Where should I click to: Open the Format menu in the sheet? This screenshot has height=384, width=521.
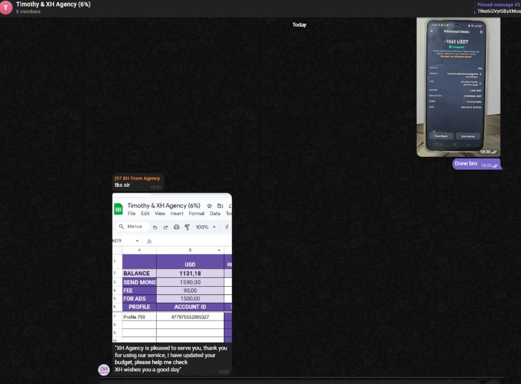[x=196, y=214]
